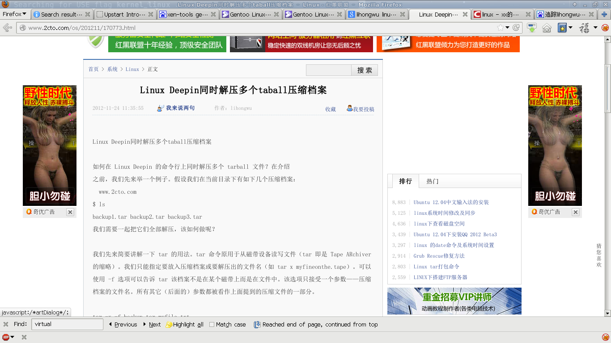Viewport: 611px width, 343px height.
Task: Click the NoScript blocked toolbar icon
Action: pos(605,28)
